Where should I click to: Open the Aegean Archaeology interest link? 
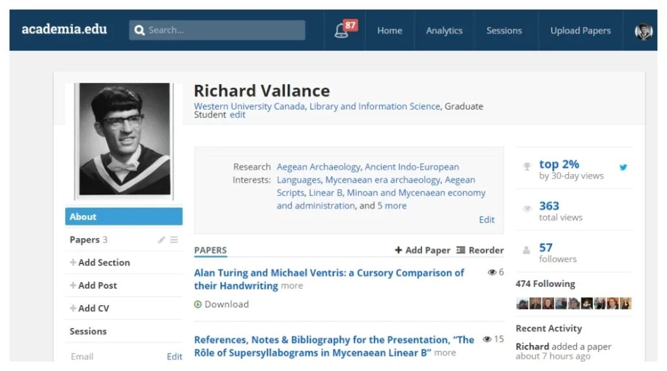[x=319, y=167]
